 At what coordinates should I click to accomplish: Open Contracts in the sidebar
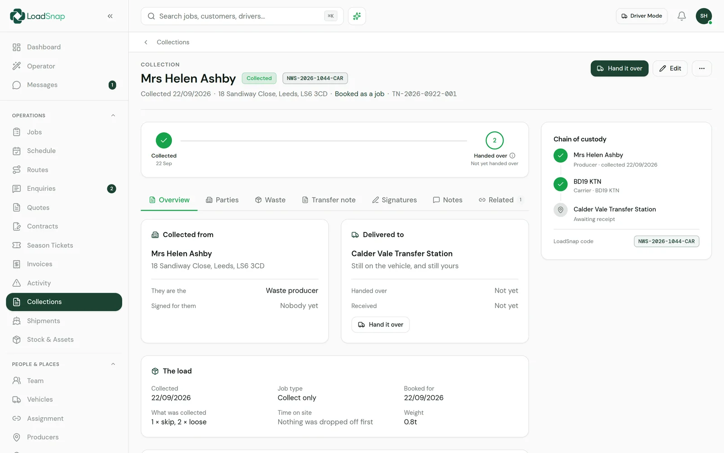pyautogui.click(x=64, y=226)
